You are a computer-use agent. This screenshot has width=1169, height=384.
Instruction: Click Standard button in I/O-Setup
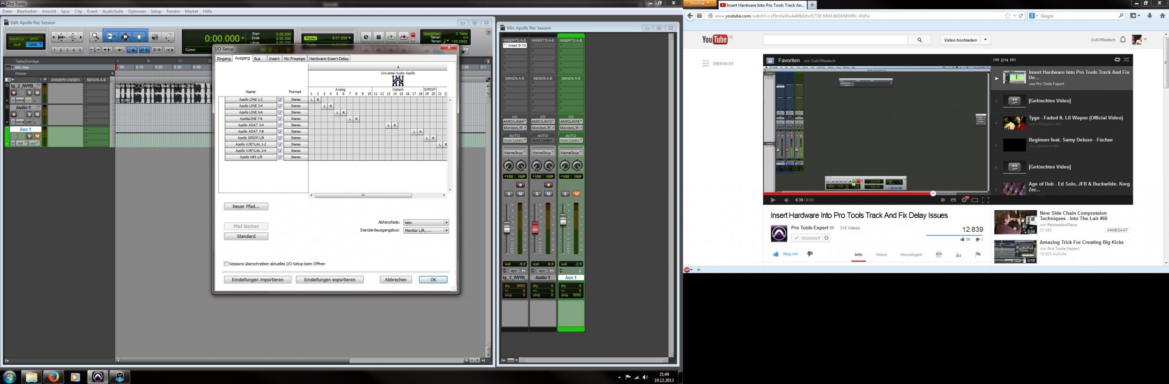point(246,236)
